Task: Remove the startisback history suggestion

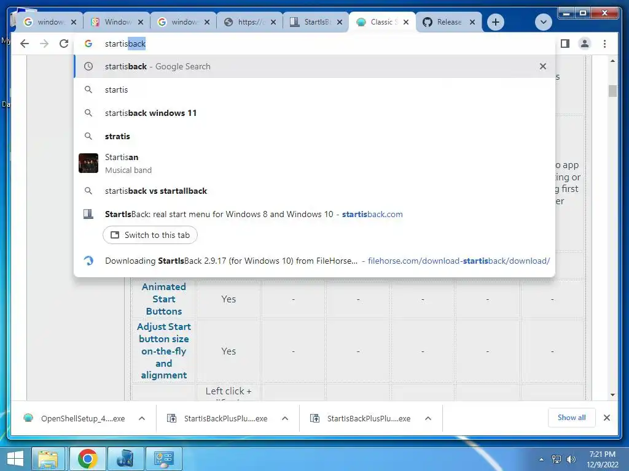Action: (x=543, y=66)
